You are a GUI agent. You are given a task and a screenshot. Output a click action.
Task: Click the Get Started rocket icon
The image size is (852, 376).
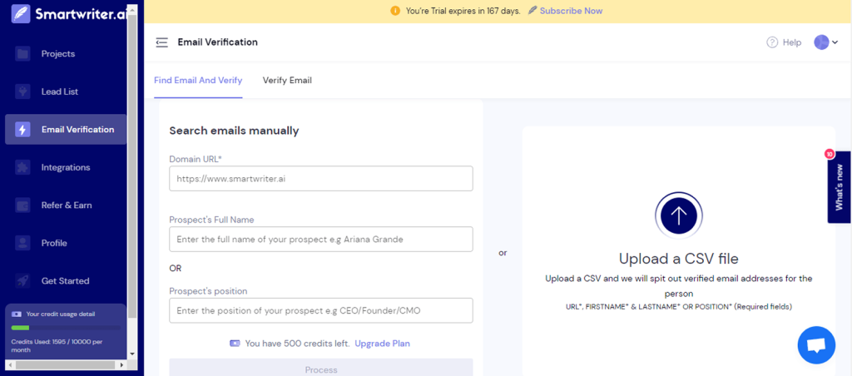(x=22, y=281)
